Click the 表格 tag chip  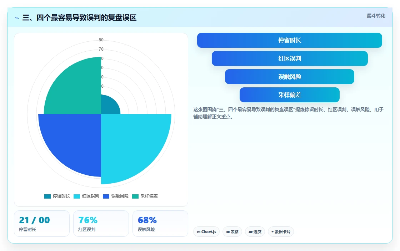[232, 232]
